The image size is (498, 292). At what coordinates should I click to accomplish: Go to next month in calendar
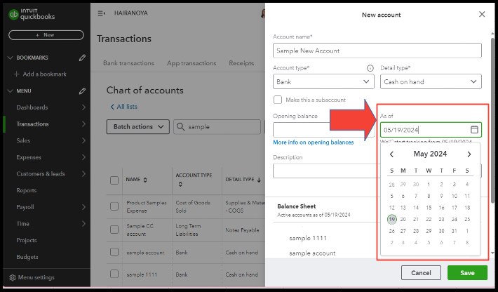point(469,154)
